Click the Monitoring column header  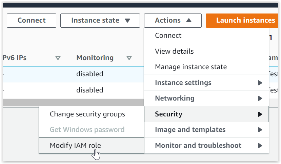click(95, 58)
